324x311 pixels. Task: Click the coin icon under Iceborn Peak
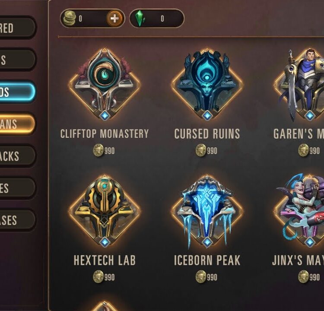pos(201,276)
